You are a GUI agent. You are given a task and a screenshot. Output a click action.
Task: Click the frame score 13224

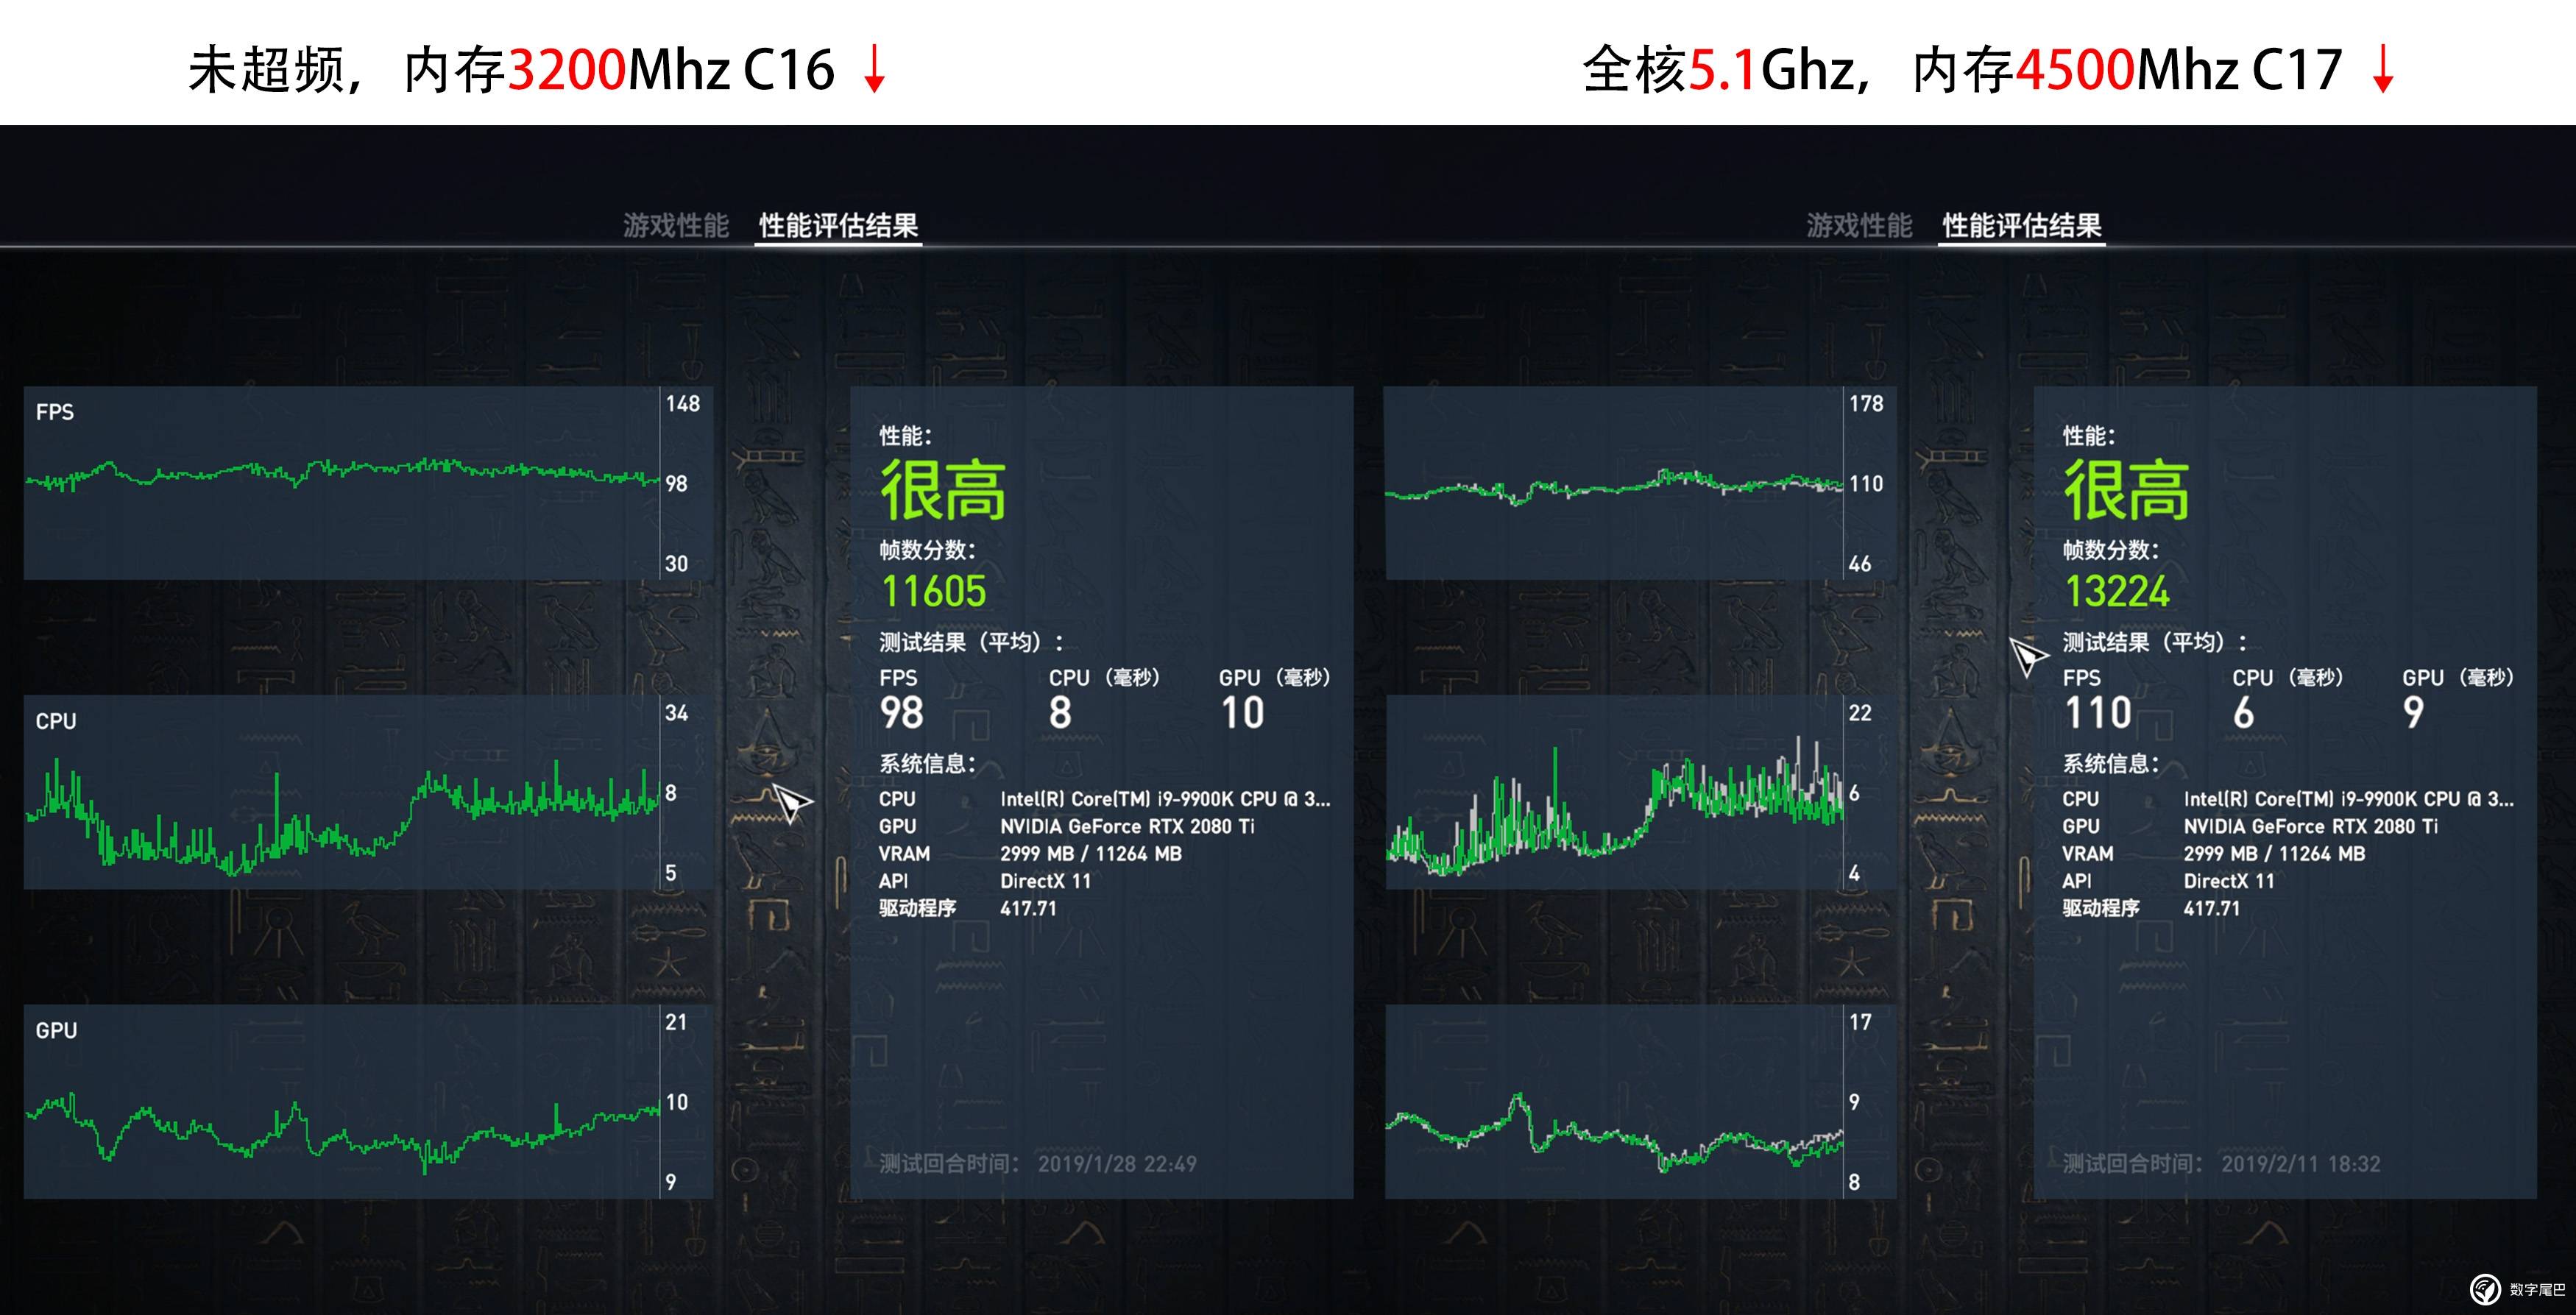click(x=2117, y=591)
